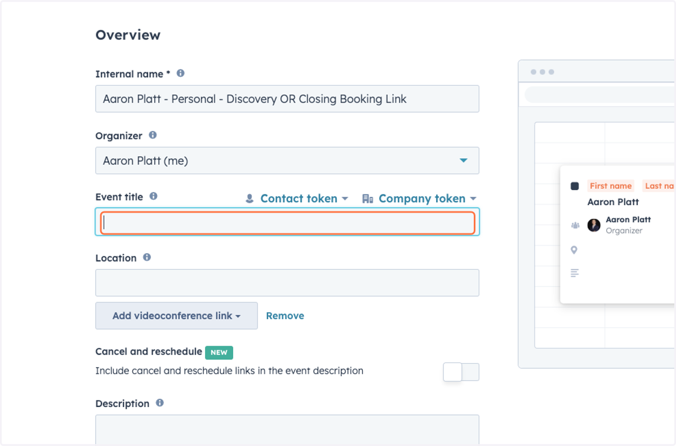The width and height of the screenshot is (676, 446).
Task: Click the NEW badge
Action: click(x=219, y=352)
